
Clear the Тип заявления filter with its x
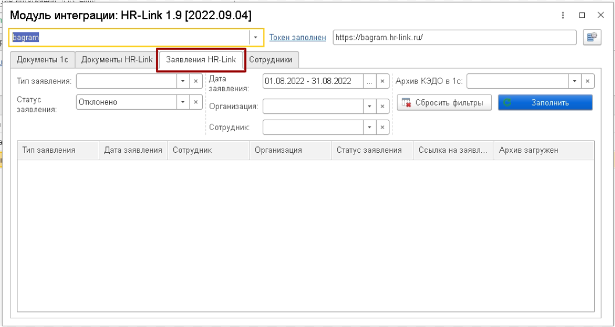[196, 81]
